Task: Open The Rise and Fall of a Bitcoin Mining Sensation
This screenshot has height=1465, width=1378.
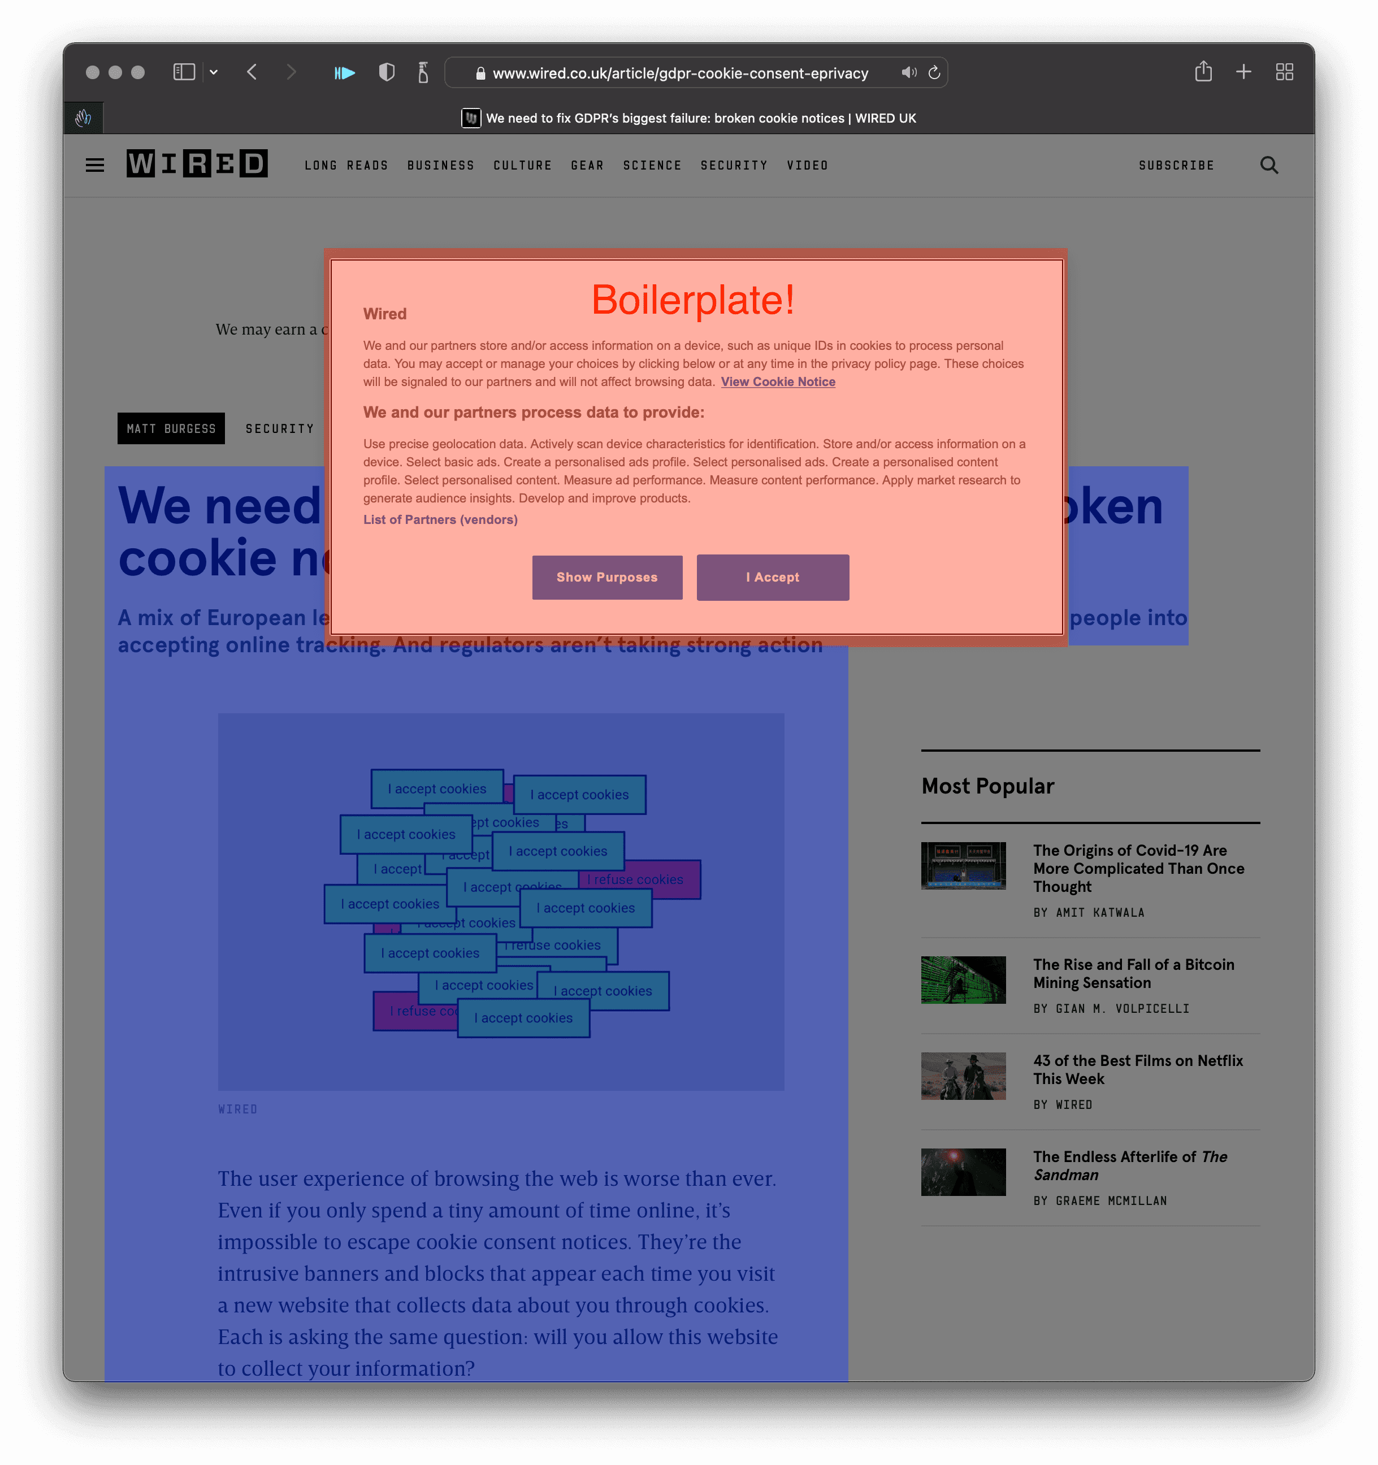Action: [1133, 973]
